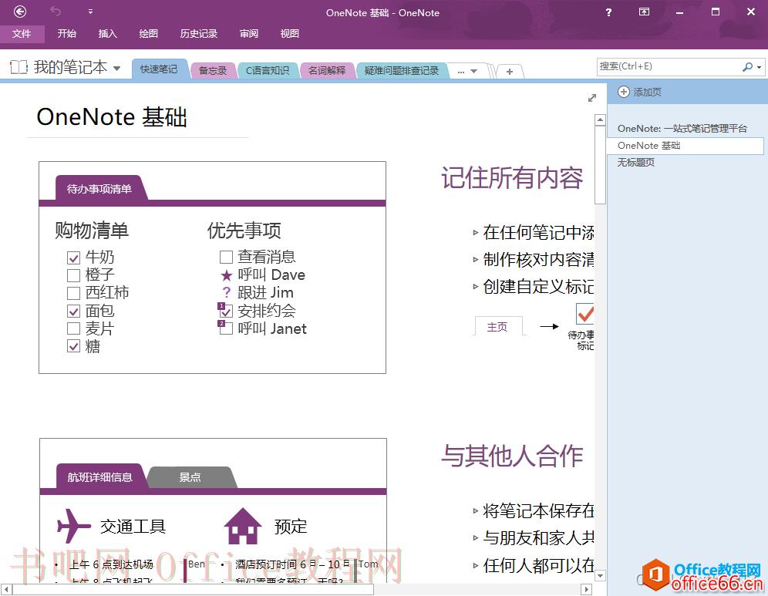Switch to the 快速笔记 section tab
This screenshot has width=768, height=596.
(x=159, y=69)
